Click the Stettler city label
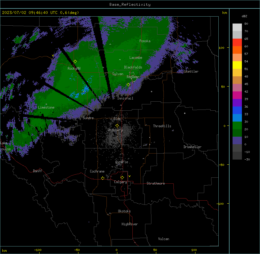 (191, 71)
